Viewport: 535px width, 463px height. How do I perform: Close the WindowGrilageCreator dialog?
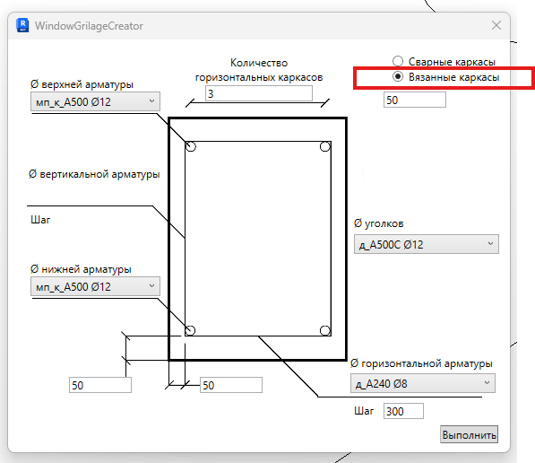tap(496, 25)
